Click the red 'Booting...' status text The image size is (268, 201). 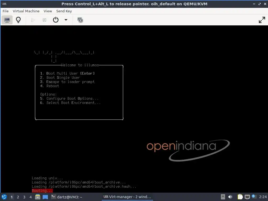click(x=42, y=191)
